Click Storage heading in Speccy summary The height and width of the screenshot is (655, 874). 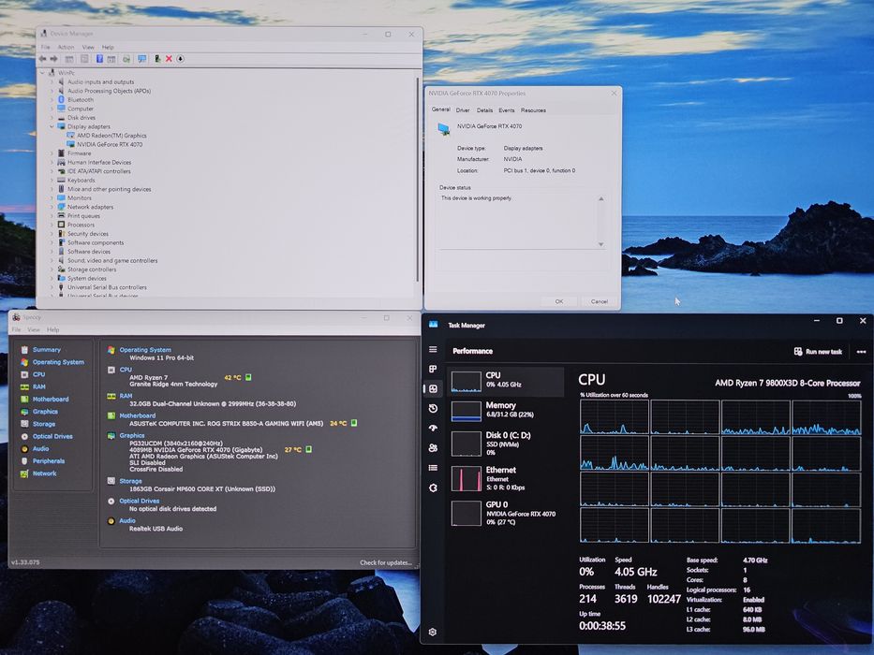(x=130, y=481)
